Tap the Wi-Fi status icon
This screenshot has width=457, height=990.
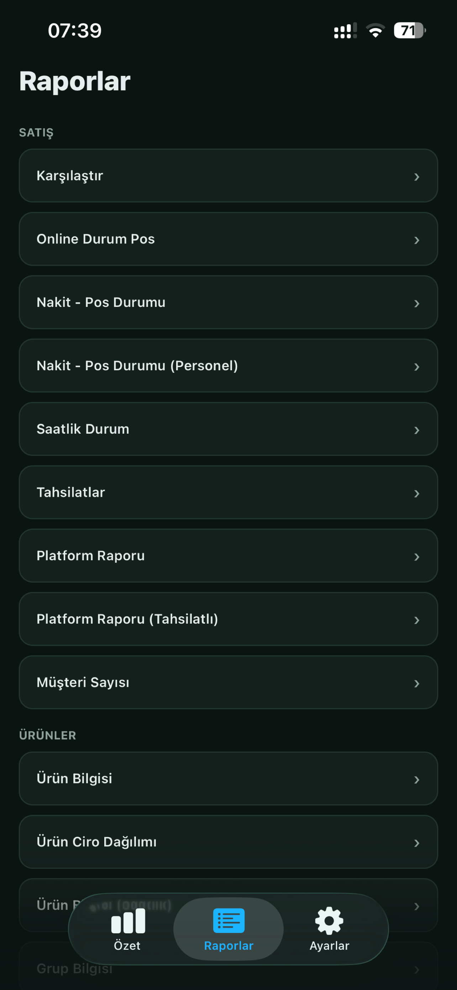coord(375,30)
